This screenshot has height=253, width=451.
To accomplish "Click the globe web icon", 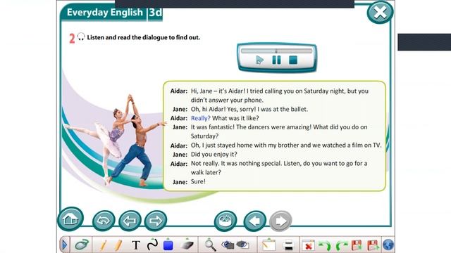I will pyautogui.click(x=388, y=245).
